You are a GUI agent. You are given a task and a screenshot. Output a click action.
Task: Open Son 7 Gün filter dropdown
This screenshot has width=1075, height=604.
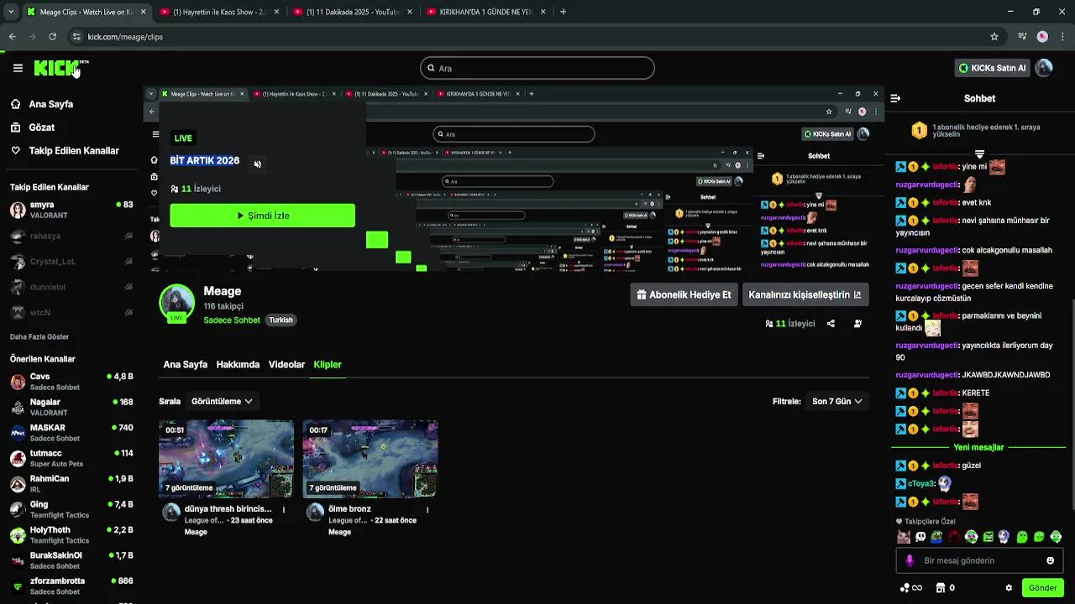(x=836, y=401)
